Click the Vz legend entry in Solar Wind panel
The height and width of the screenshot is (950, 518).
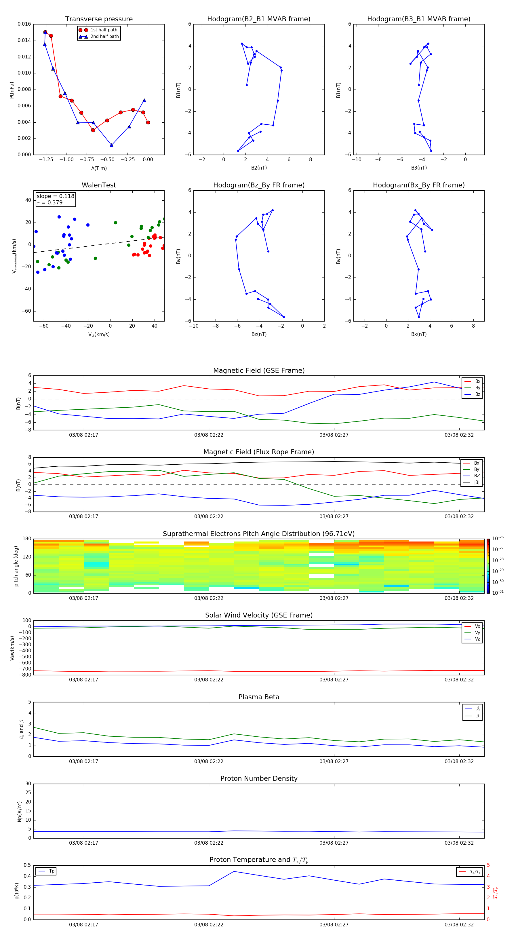pyautogui.click(x=472, y=639)
